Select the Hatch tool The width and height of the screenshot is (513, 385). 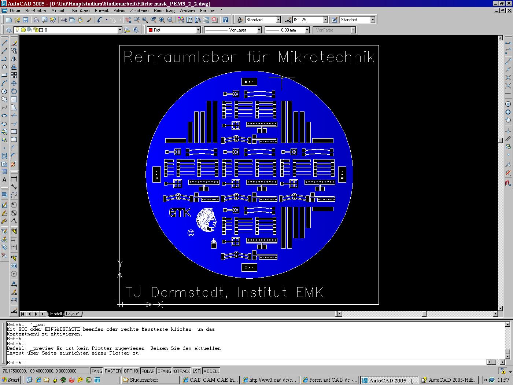coord(4,156)
